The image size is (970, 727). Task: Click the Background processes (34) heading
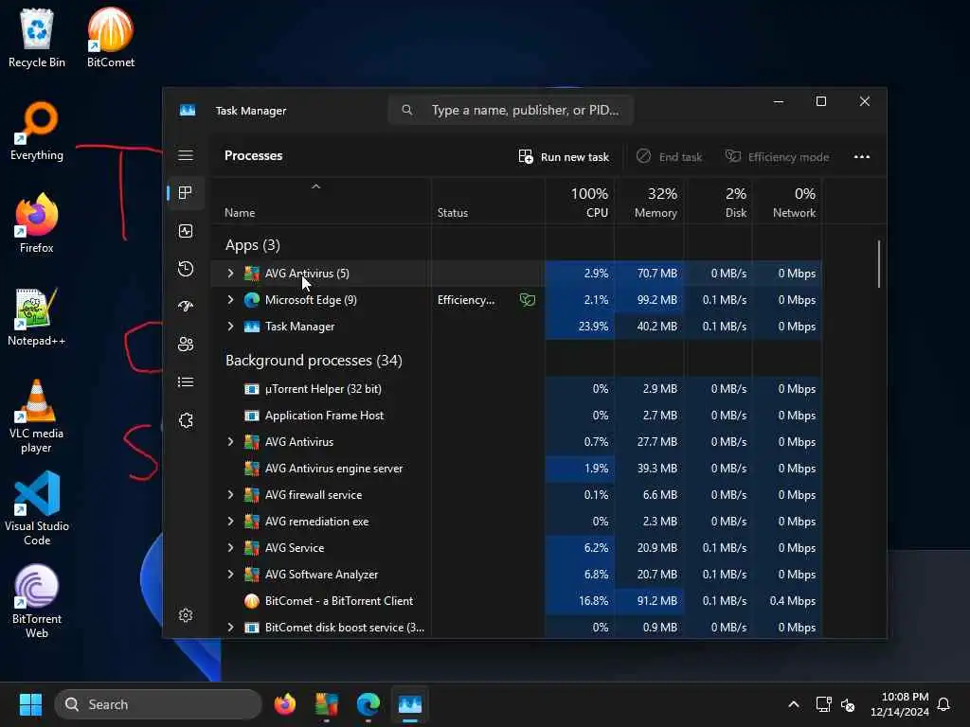[x=314, y=361]
